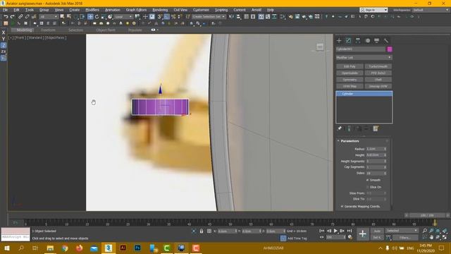The width and height of the screenshot is (451, 254).
Task: Open the Create tab in command panel
Action: [x=339, y=41]
